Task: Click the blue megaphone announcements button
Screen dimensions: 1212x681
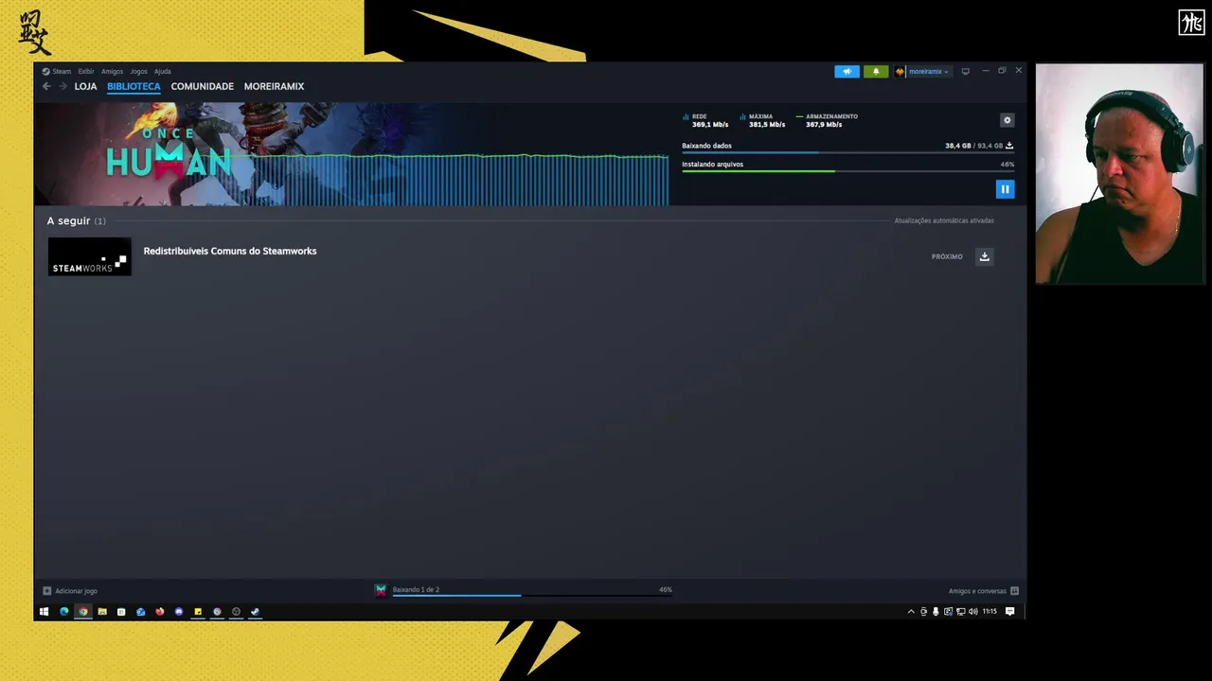Action: 847,72
